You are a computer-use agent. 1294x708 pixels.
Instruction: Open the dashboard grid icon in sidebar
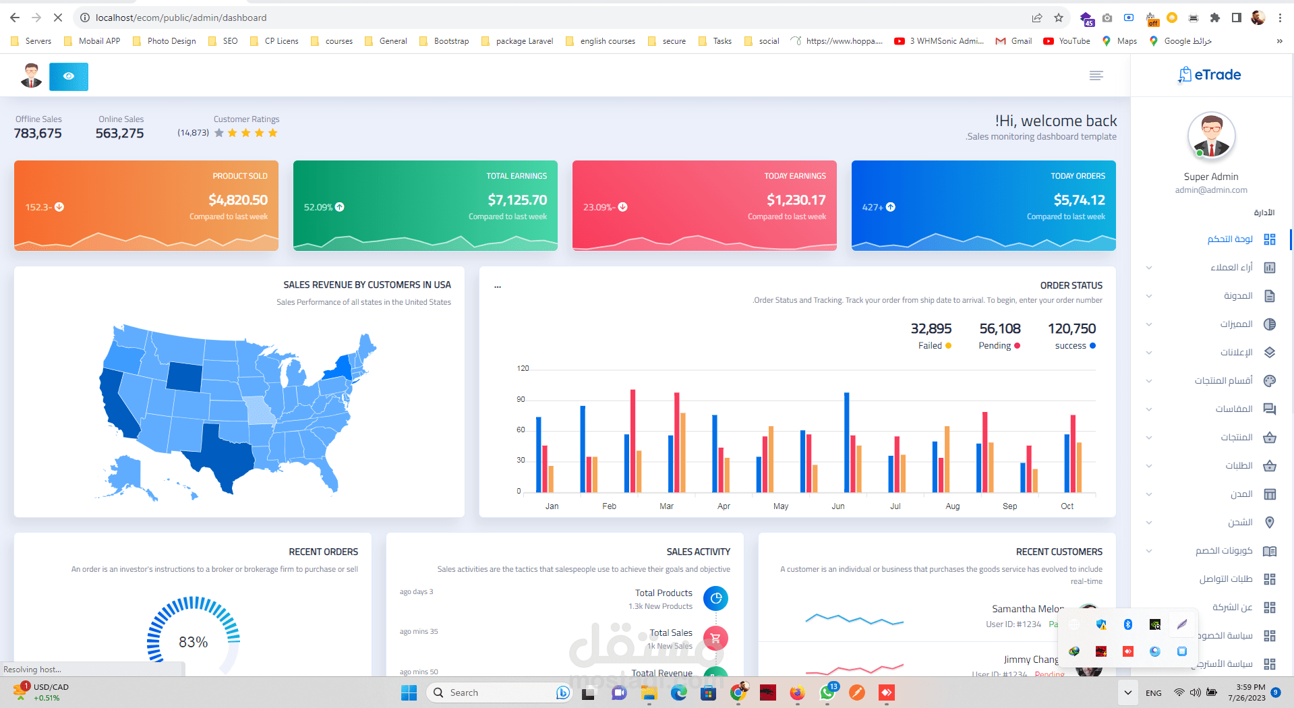[1270, 239]
